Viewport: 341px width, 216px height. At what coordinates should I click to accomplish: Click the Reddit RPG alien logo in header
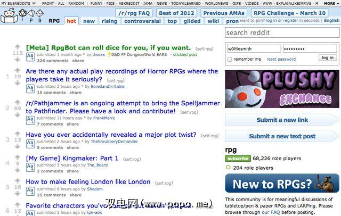[9, 15]
